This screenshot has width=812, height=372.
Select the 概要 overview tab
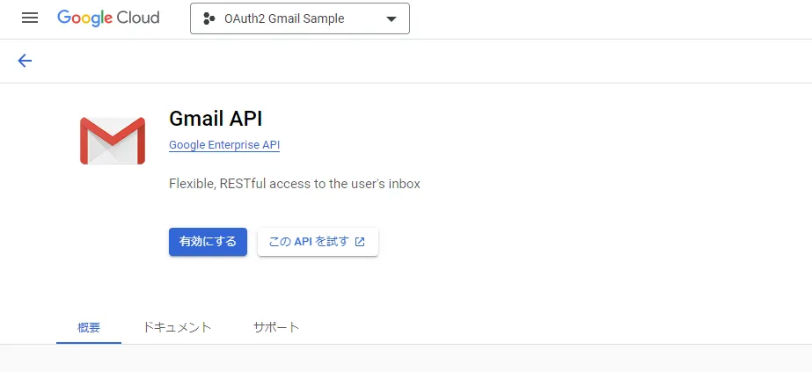click(x=89, y=327)
